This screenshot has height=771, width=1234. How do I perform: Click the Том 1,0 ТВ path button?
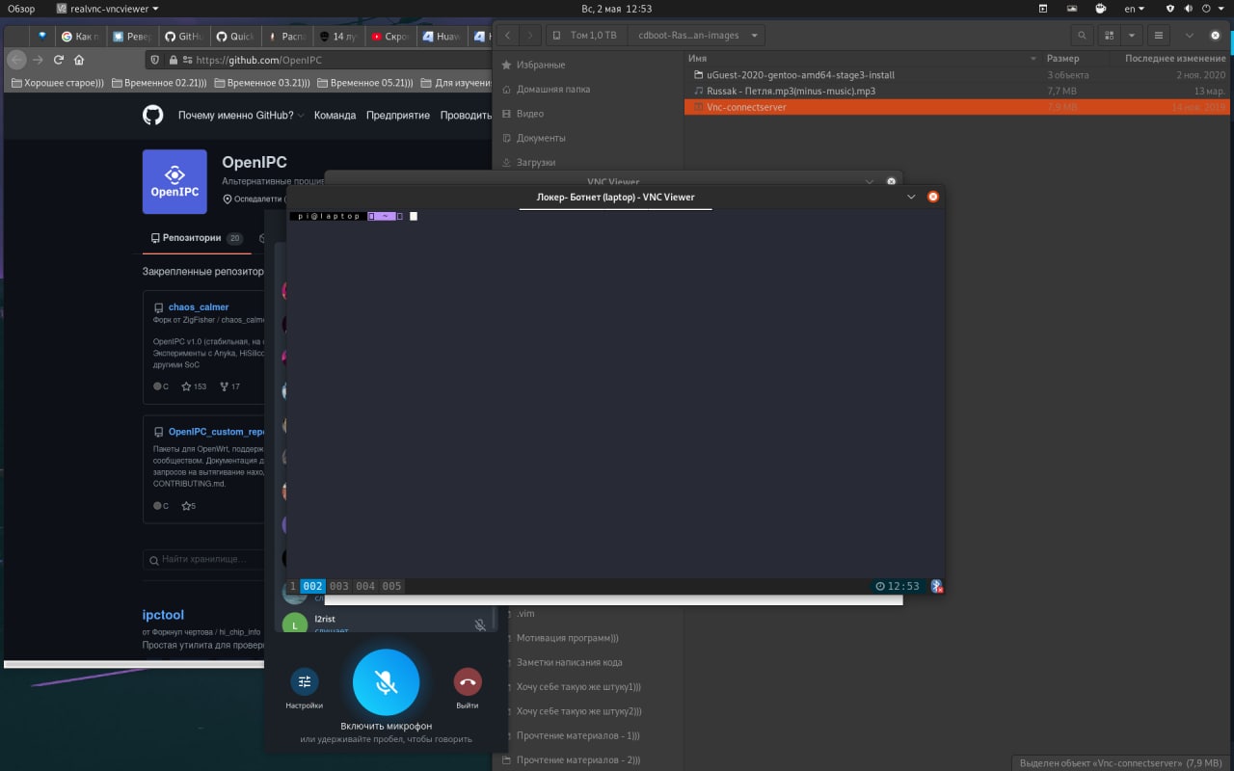click(587, 36)
